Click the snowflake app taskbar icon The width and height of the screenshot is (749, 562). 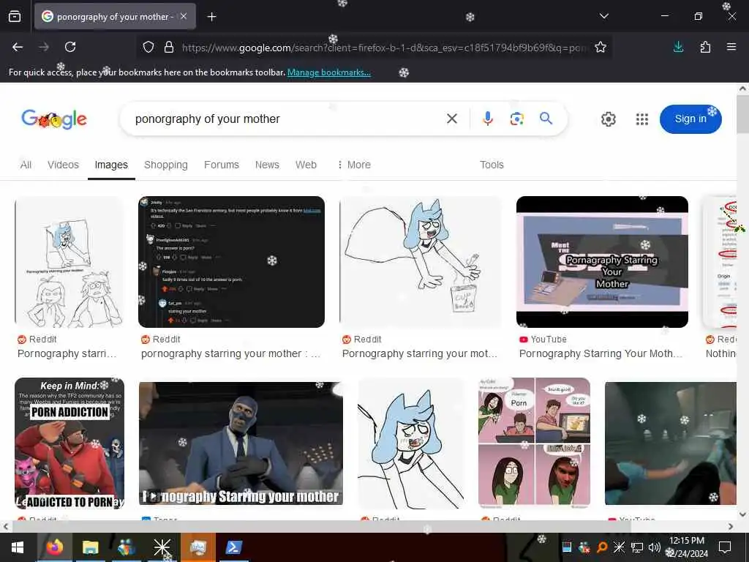coord(162,547)
